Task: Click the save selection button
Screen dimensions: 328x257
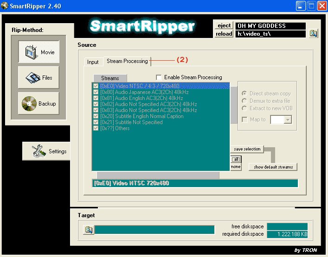Action: (x=247, y=149)
